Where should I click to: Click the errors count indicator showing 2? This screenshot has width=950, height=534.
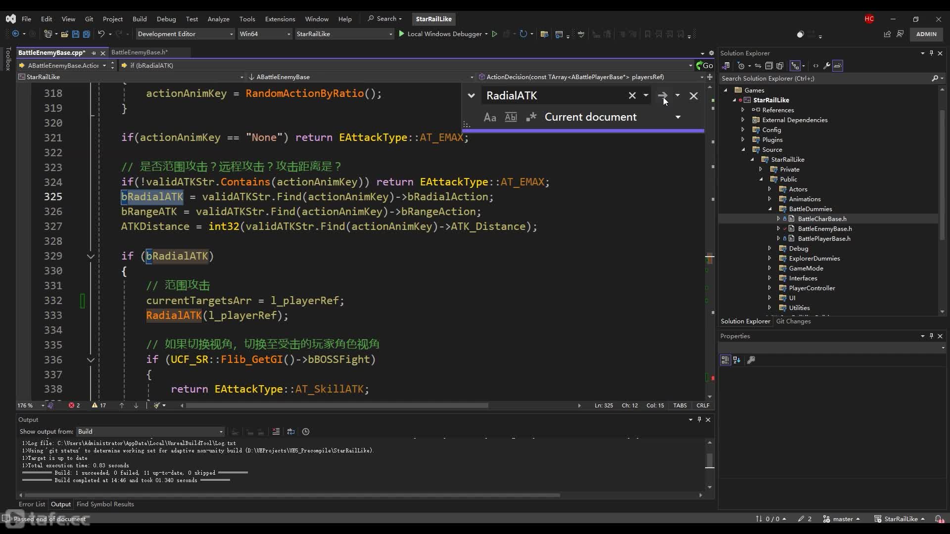[74, 405]
